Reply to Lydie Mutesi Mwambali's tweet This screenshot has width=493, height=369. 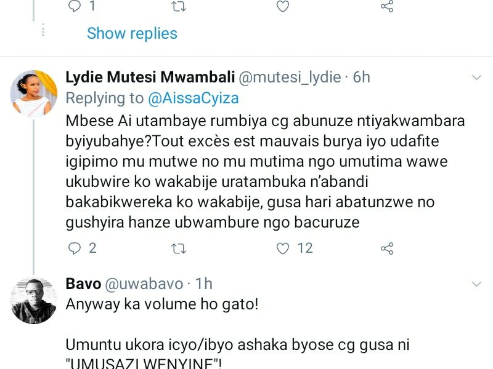[74, 248]
